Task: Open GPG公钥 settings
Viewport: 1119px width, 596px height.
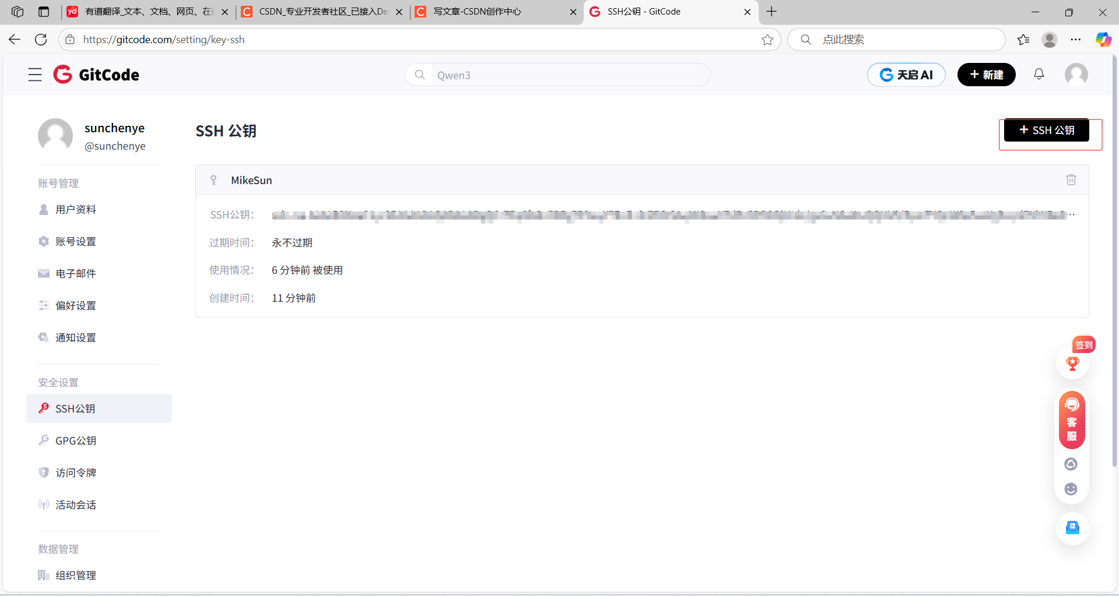Action: click(x=75, y=440)
